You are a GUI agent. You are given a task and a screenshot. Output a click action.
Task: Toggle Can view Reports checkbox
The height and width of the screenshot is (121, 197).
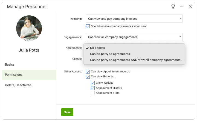click(88, 77)
